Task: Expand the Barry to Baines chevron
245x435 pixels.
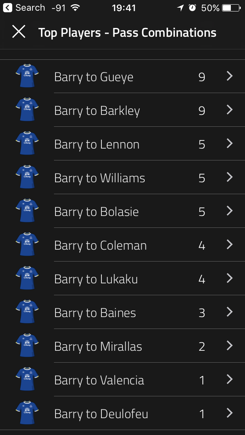Action: tap(229, 312)
